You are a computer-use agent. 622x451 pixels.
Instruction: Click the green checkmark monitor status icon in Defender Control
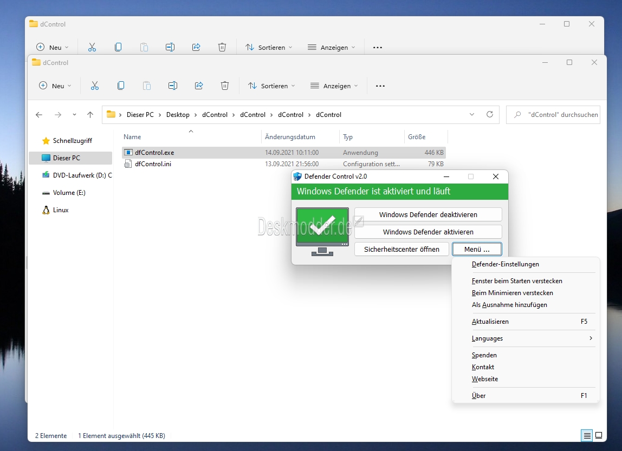(322, 231)
